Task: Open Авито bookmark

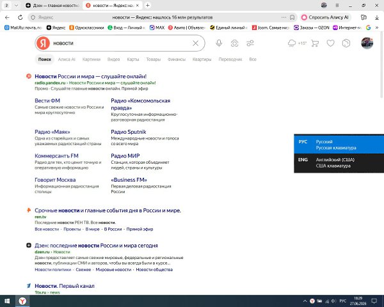Action: coord(187,28)
